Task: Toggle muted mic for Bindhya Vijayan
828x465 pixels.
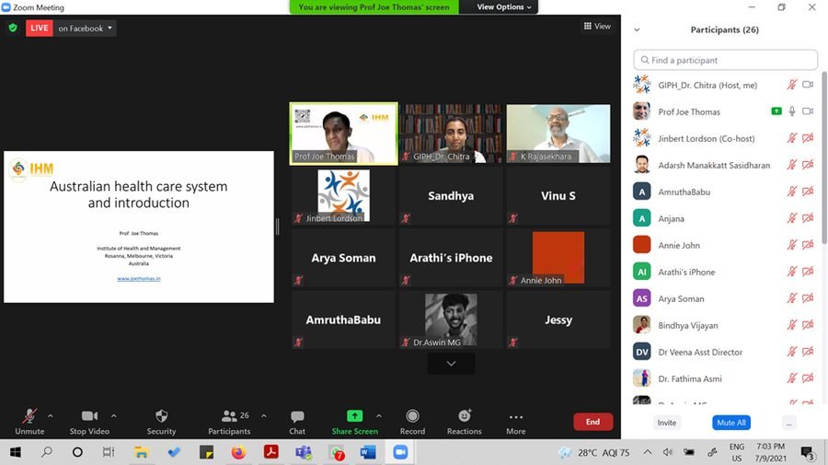Action: (791, 325)
